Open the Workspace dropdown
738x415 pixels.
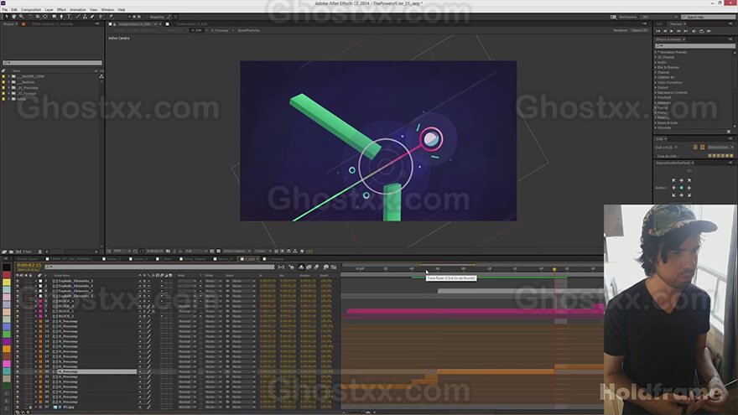(x=659, y=17)
